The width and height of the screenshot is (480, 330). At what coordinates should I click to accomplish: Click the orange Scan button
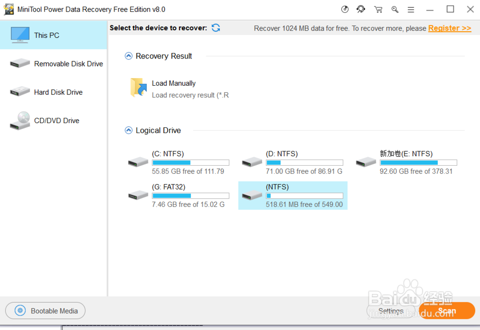pyautogui.click(x=447, y=311)
